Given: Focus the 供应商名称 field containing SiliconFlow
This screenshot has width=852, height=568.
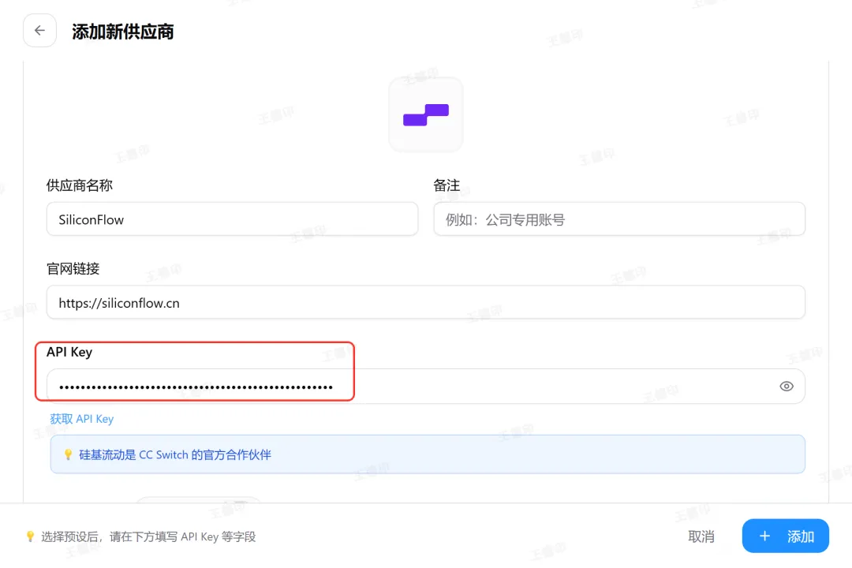Looking at the screenshot, I should [232, 219].
